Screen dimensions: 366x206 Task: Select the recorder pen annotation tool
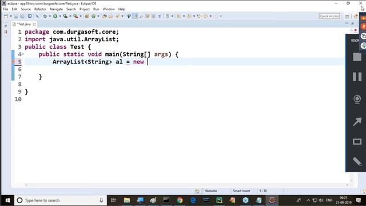(357, 161)
